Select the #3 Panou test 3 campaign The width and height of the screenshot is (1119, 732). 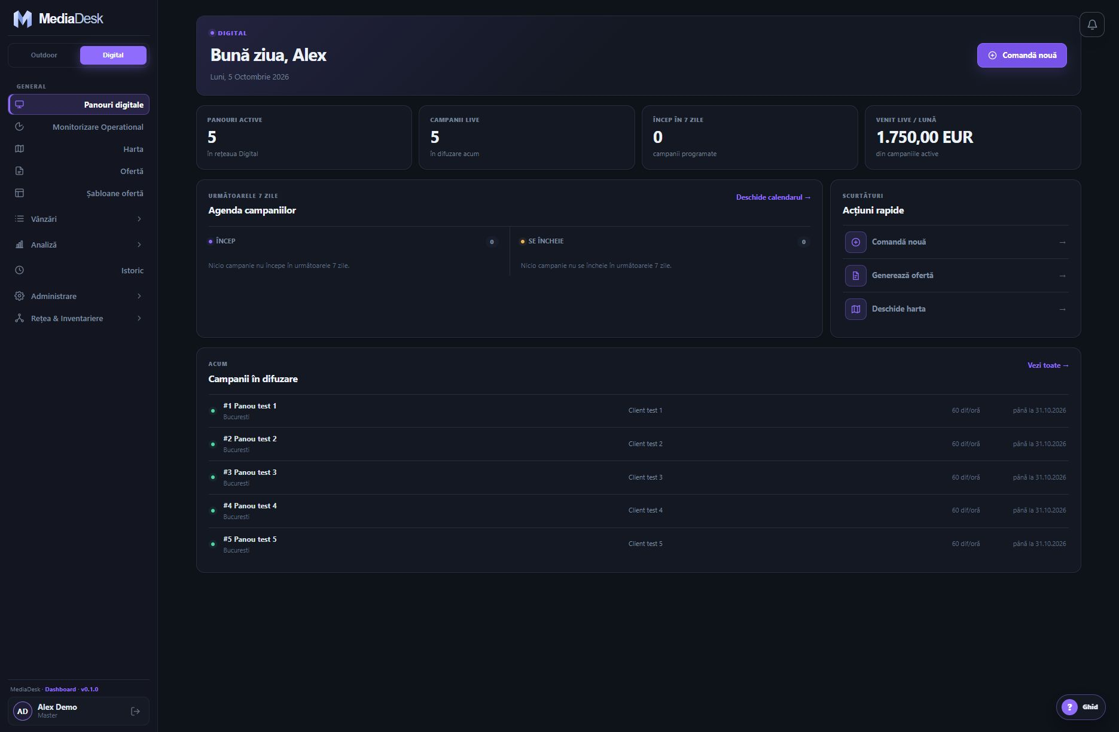click(638, 477)
